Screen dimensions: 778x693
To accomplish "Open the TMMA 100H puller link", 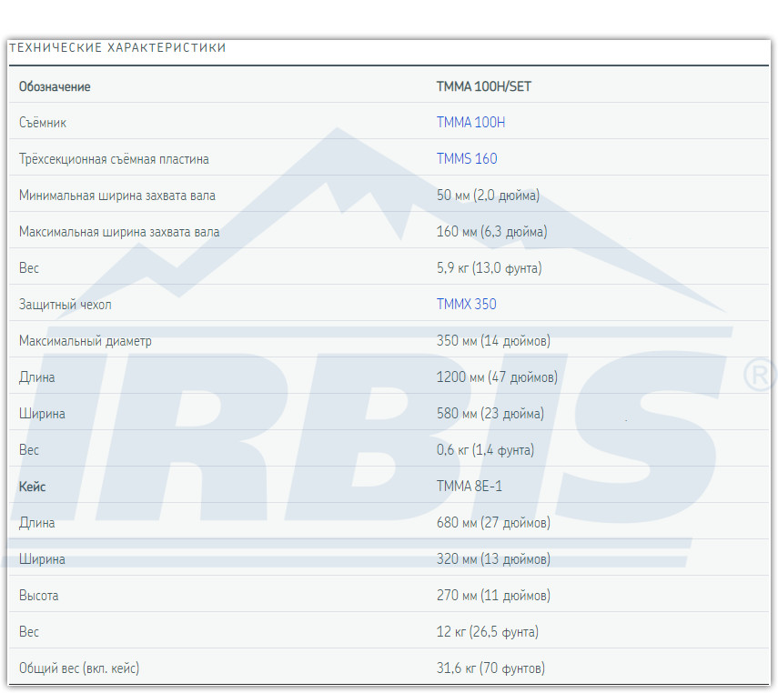I will (x=470, y=123).
